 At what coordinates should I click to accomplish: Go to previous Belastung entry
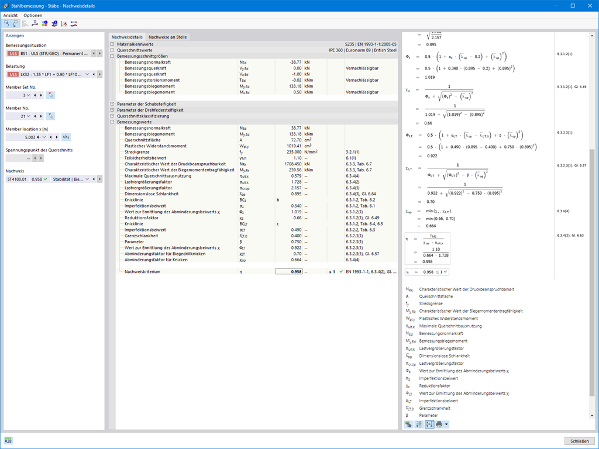(x=94, y=74)
